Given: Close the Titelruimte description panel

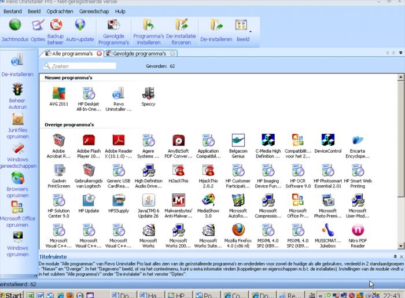Looking at the screenshot, I should tap(402, 257).
